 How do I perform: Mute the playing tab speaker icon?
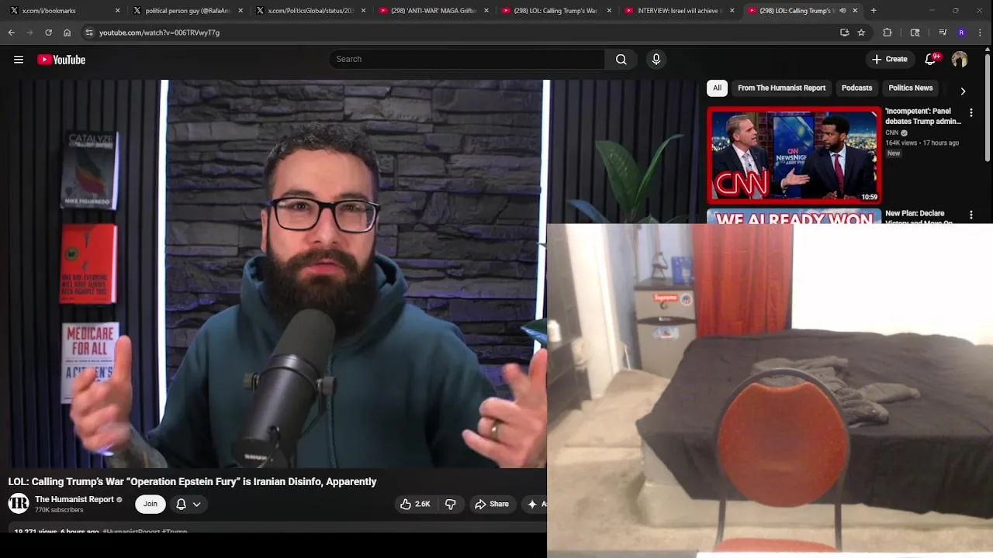[x=842, y=11]
